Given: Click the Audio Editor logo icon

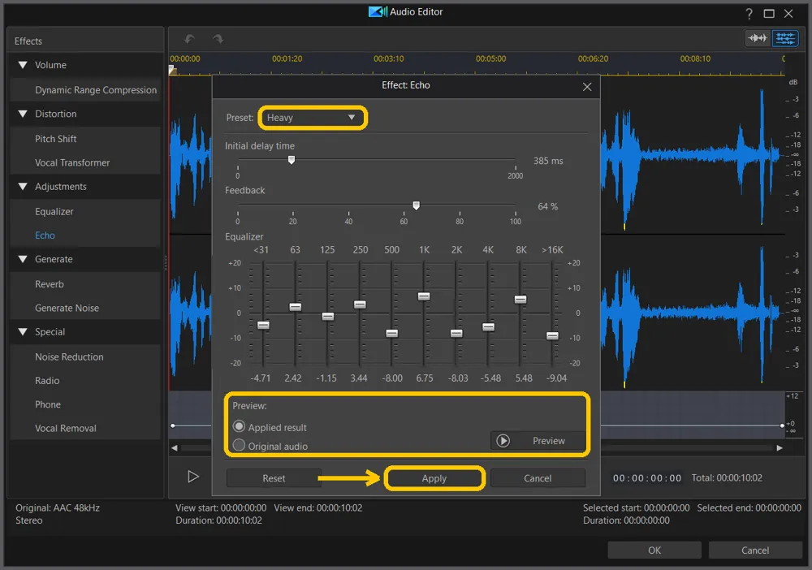Looking at the screenshot, I should 378,11.
